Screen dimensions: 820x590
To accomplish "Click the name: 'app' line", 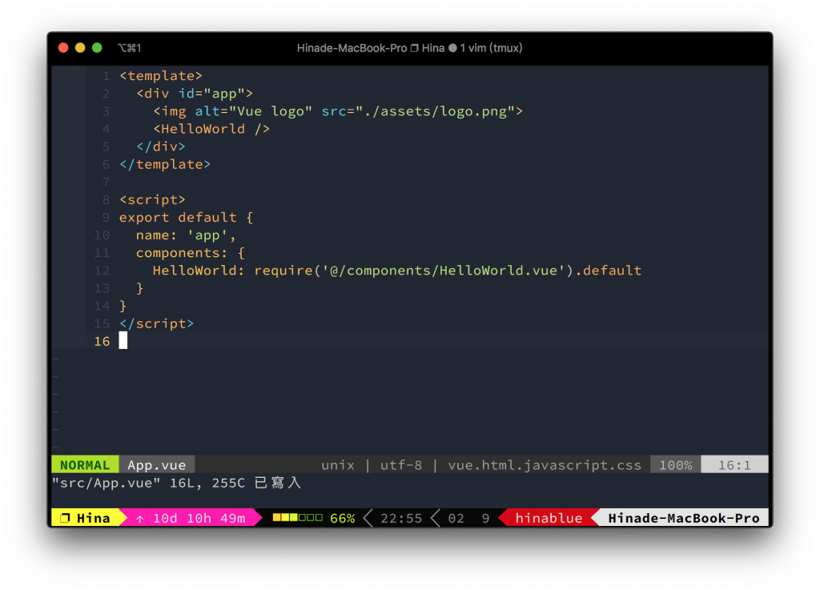I will point(186,235).
